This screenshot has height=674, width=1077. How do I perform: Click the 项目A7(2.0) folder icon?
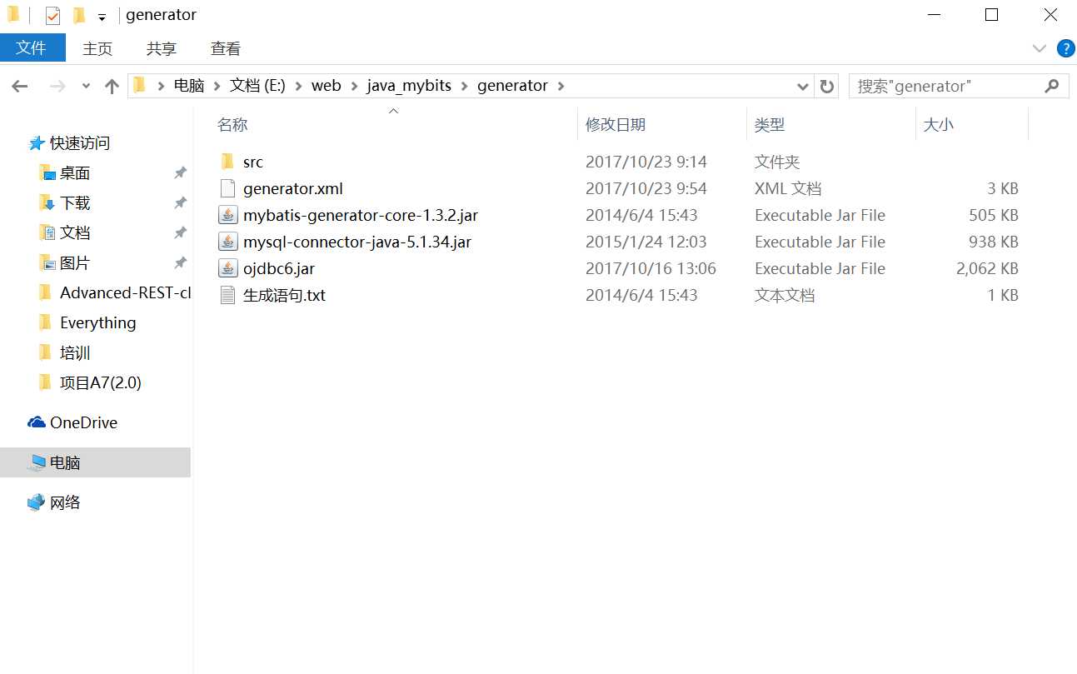point(46,382)
